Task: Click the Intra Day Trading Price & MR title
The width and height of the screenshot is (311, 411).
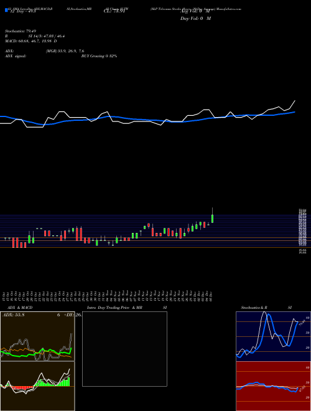Action: click(x=114, y=308)
